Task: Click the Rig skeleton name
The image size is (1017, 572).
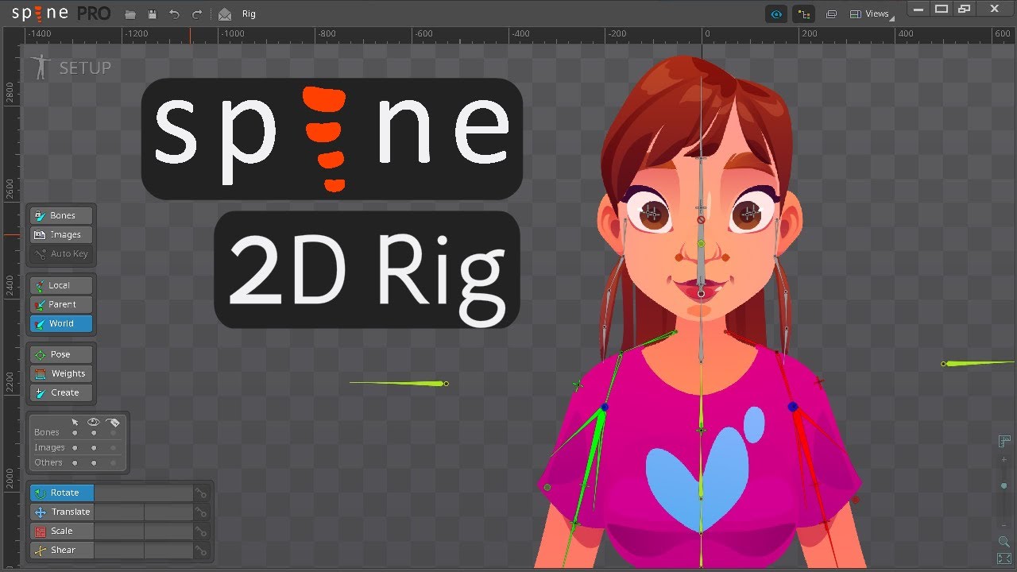Action: click(x=249, y=14)
